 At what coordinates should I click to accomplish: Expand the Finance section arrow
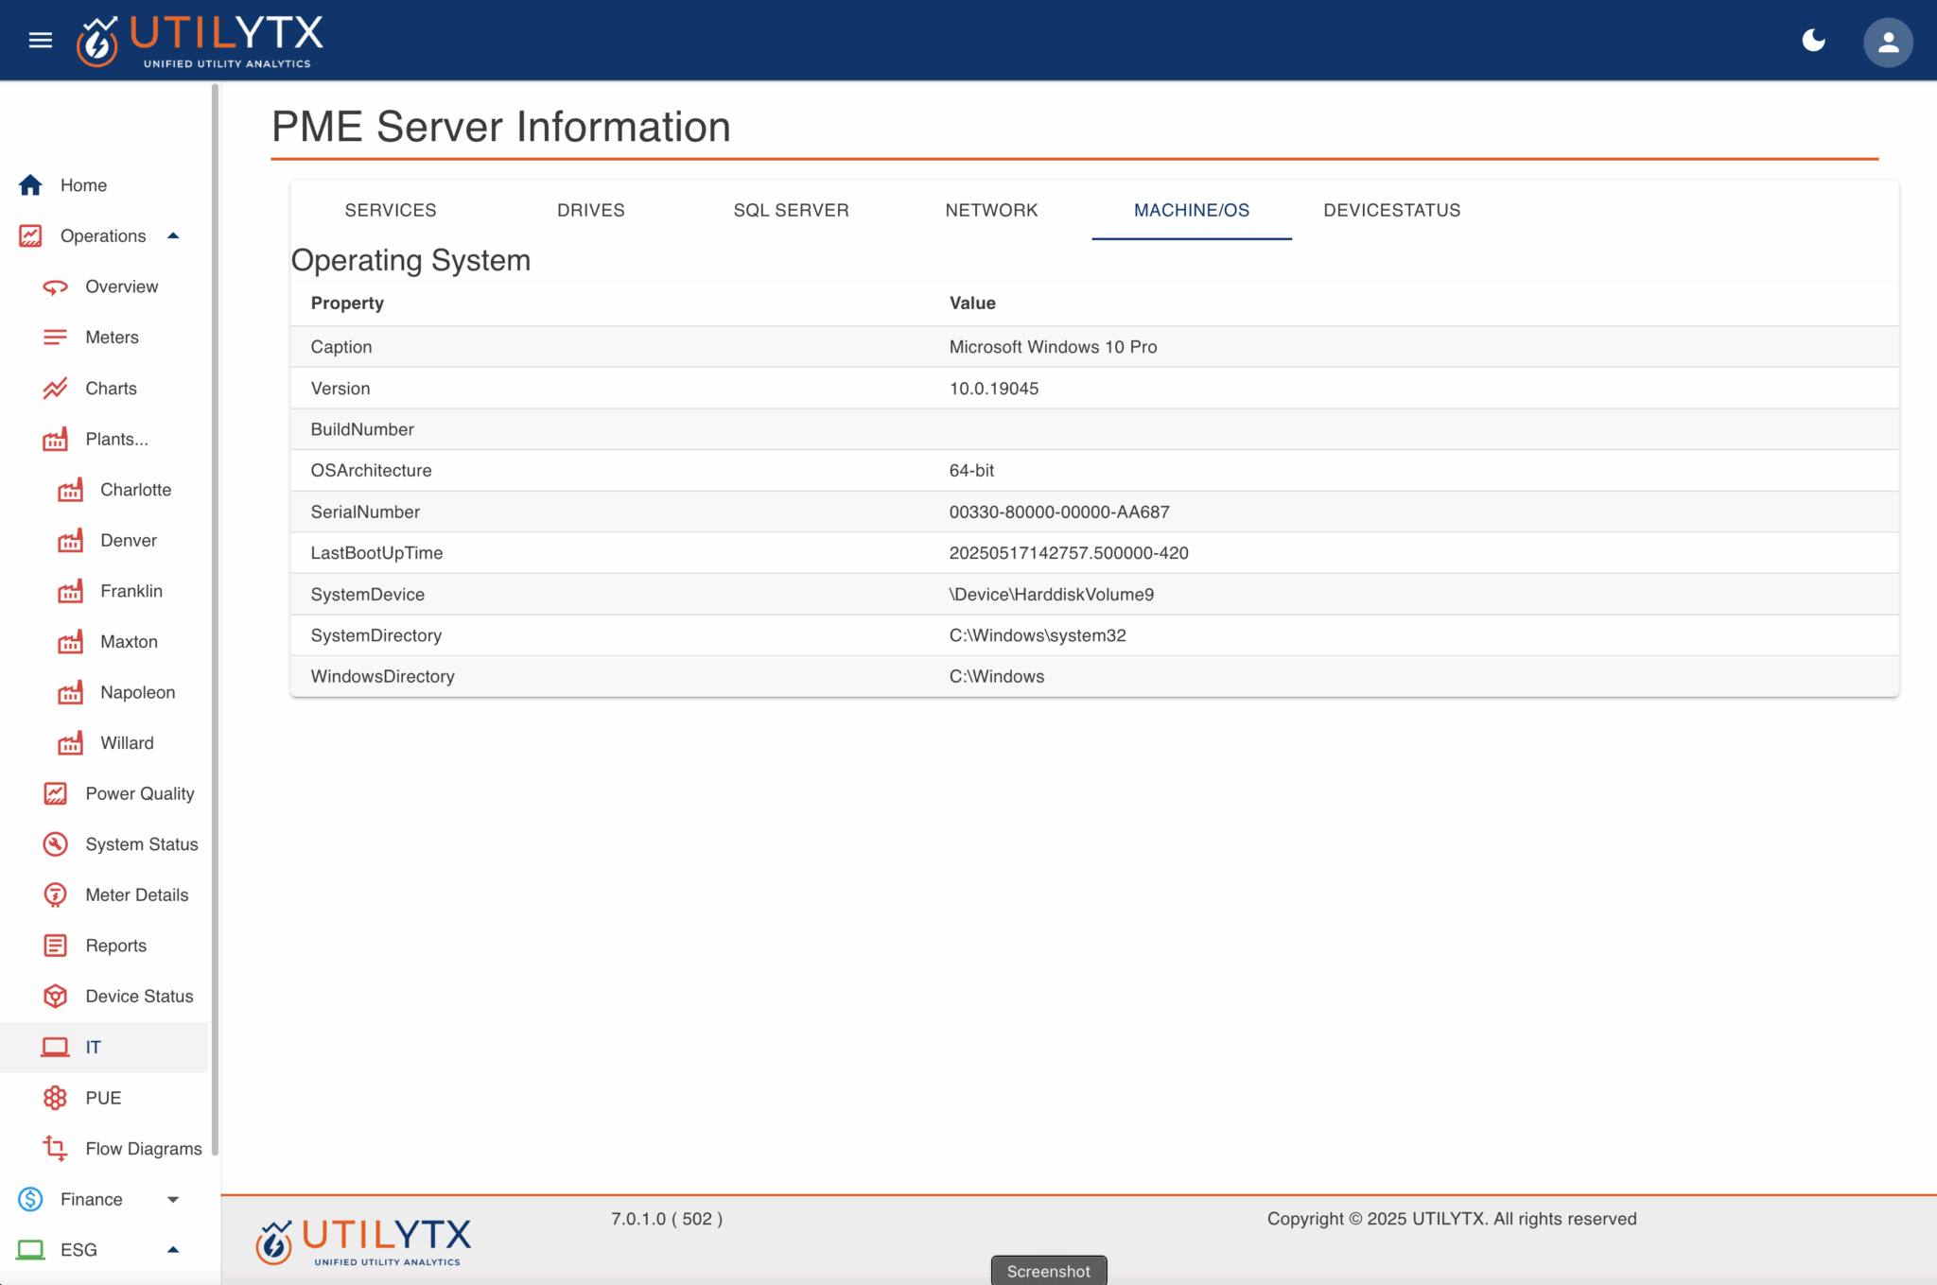pyautogui.click(x=173, y=1199)
